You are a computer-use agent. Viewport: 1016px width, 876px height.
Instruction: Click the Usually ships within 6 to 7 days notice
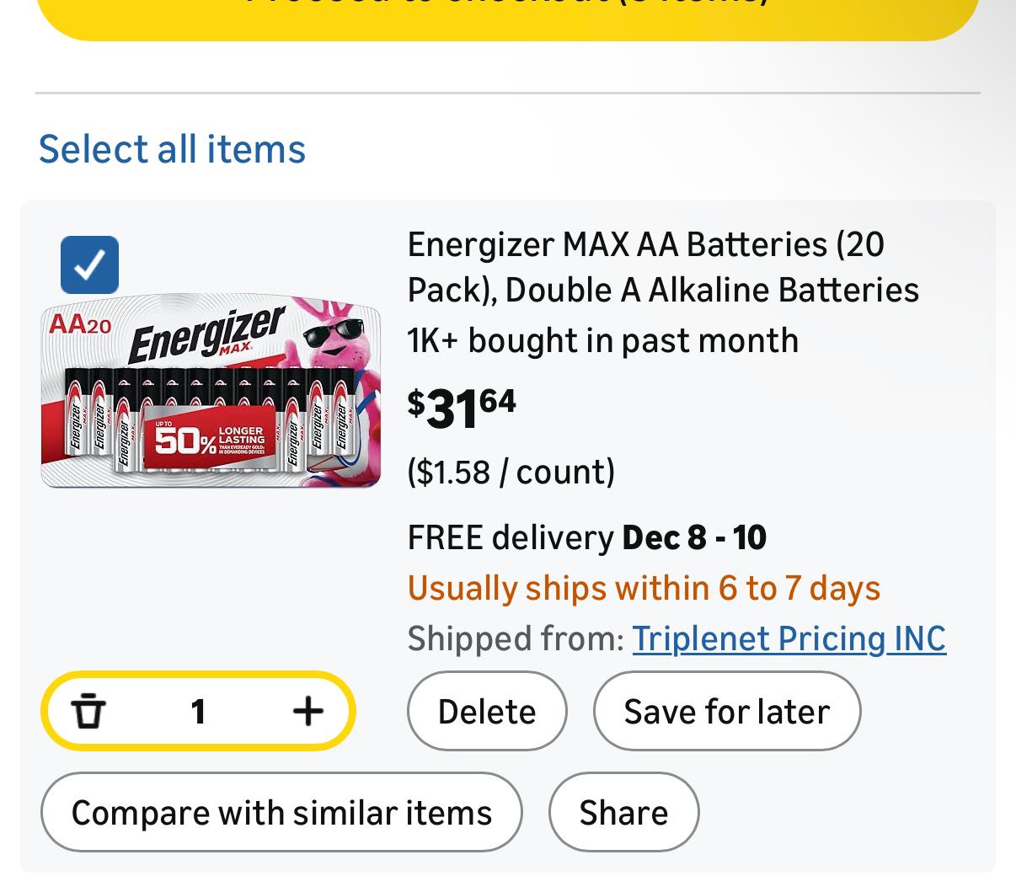coord(644,588)
